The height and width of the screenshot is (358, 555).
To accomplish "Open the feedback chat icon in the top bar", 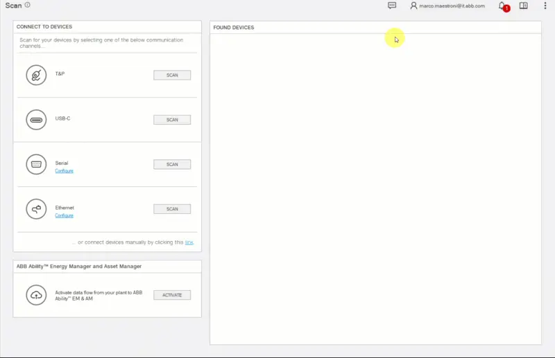I will [x=392, y=6].
